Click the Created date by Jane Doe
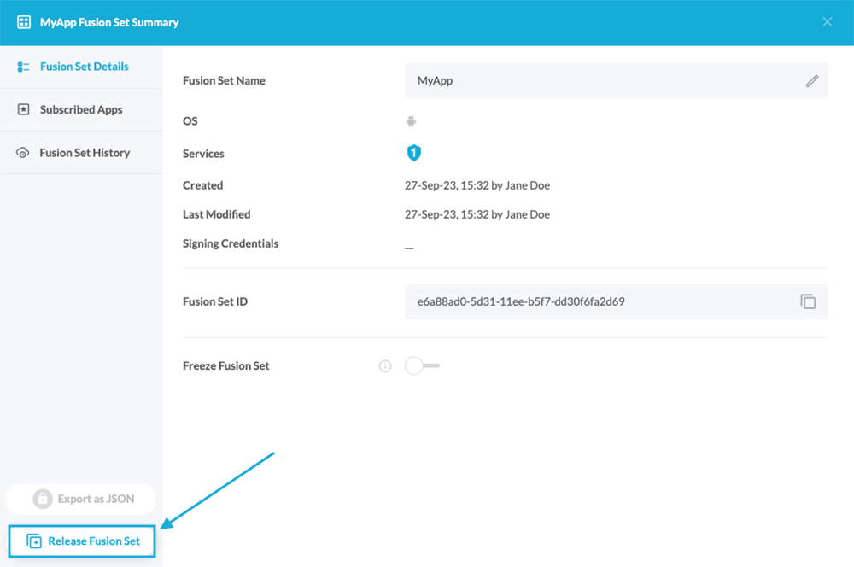This screenshot has width=854, height=567. pos(477,185)
